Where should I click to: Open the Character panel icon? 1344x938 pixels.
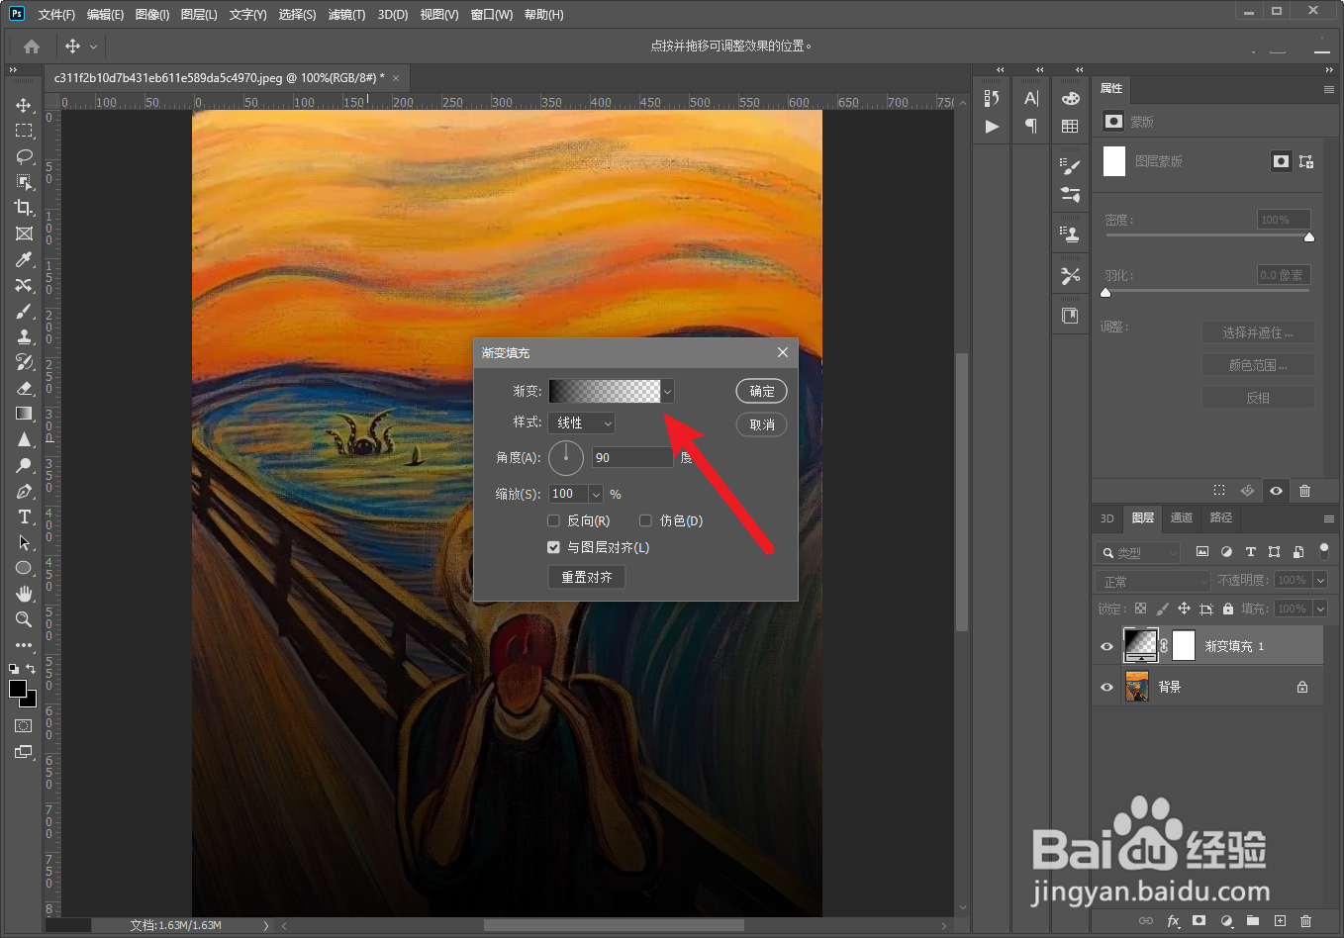1031,98
